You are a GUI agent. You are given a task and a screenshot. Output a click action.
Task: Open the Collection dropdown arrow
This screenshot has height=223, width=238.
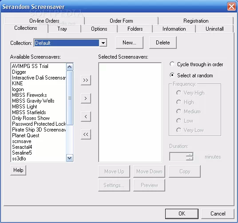click(x=103, y=43)
